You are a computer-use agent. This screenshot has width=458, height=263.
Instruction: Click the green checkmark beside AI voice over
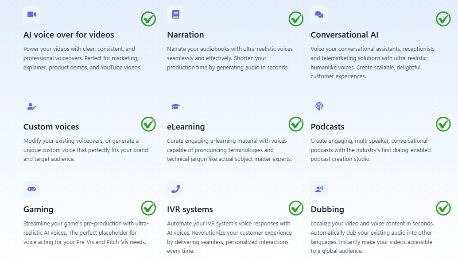pos(148,19)
